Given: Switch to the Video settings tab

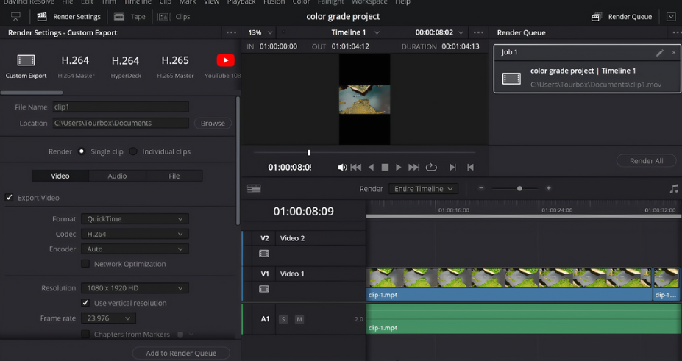Looking at the screenshot, I should (60, 176).
